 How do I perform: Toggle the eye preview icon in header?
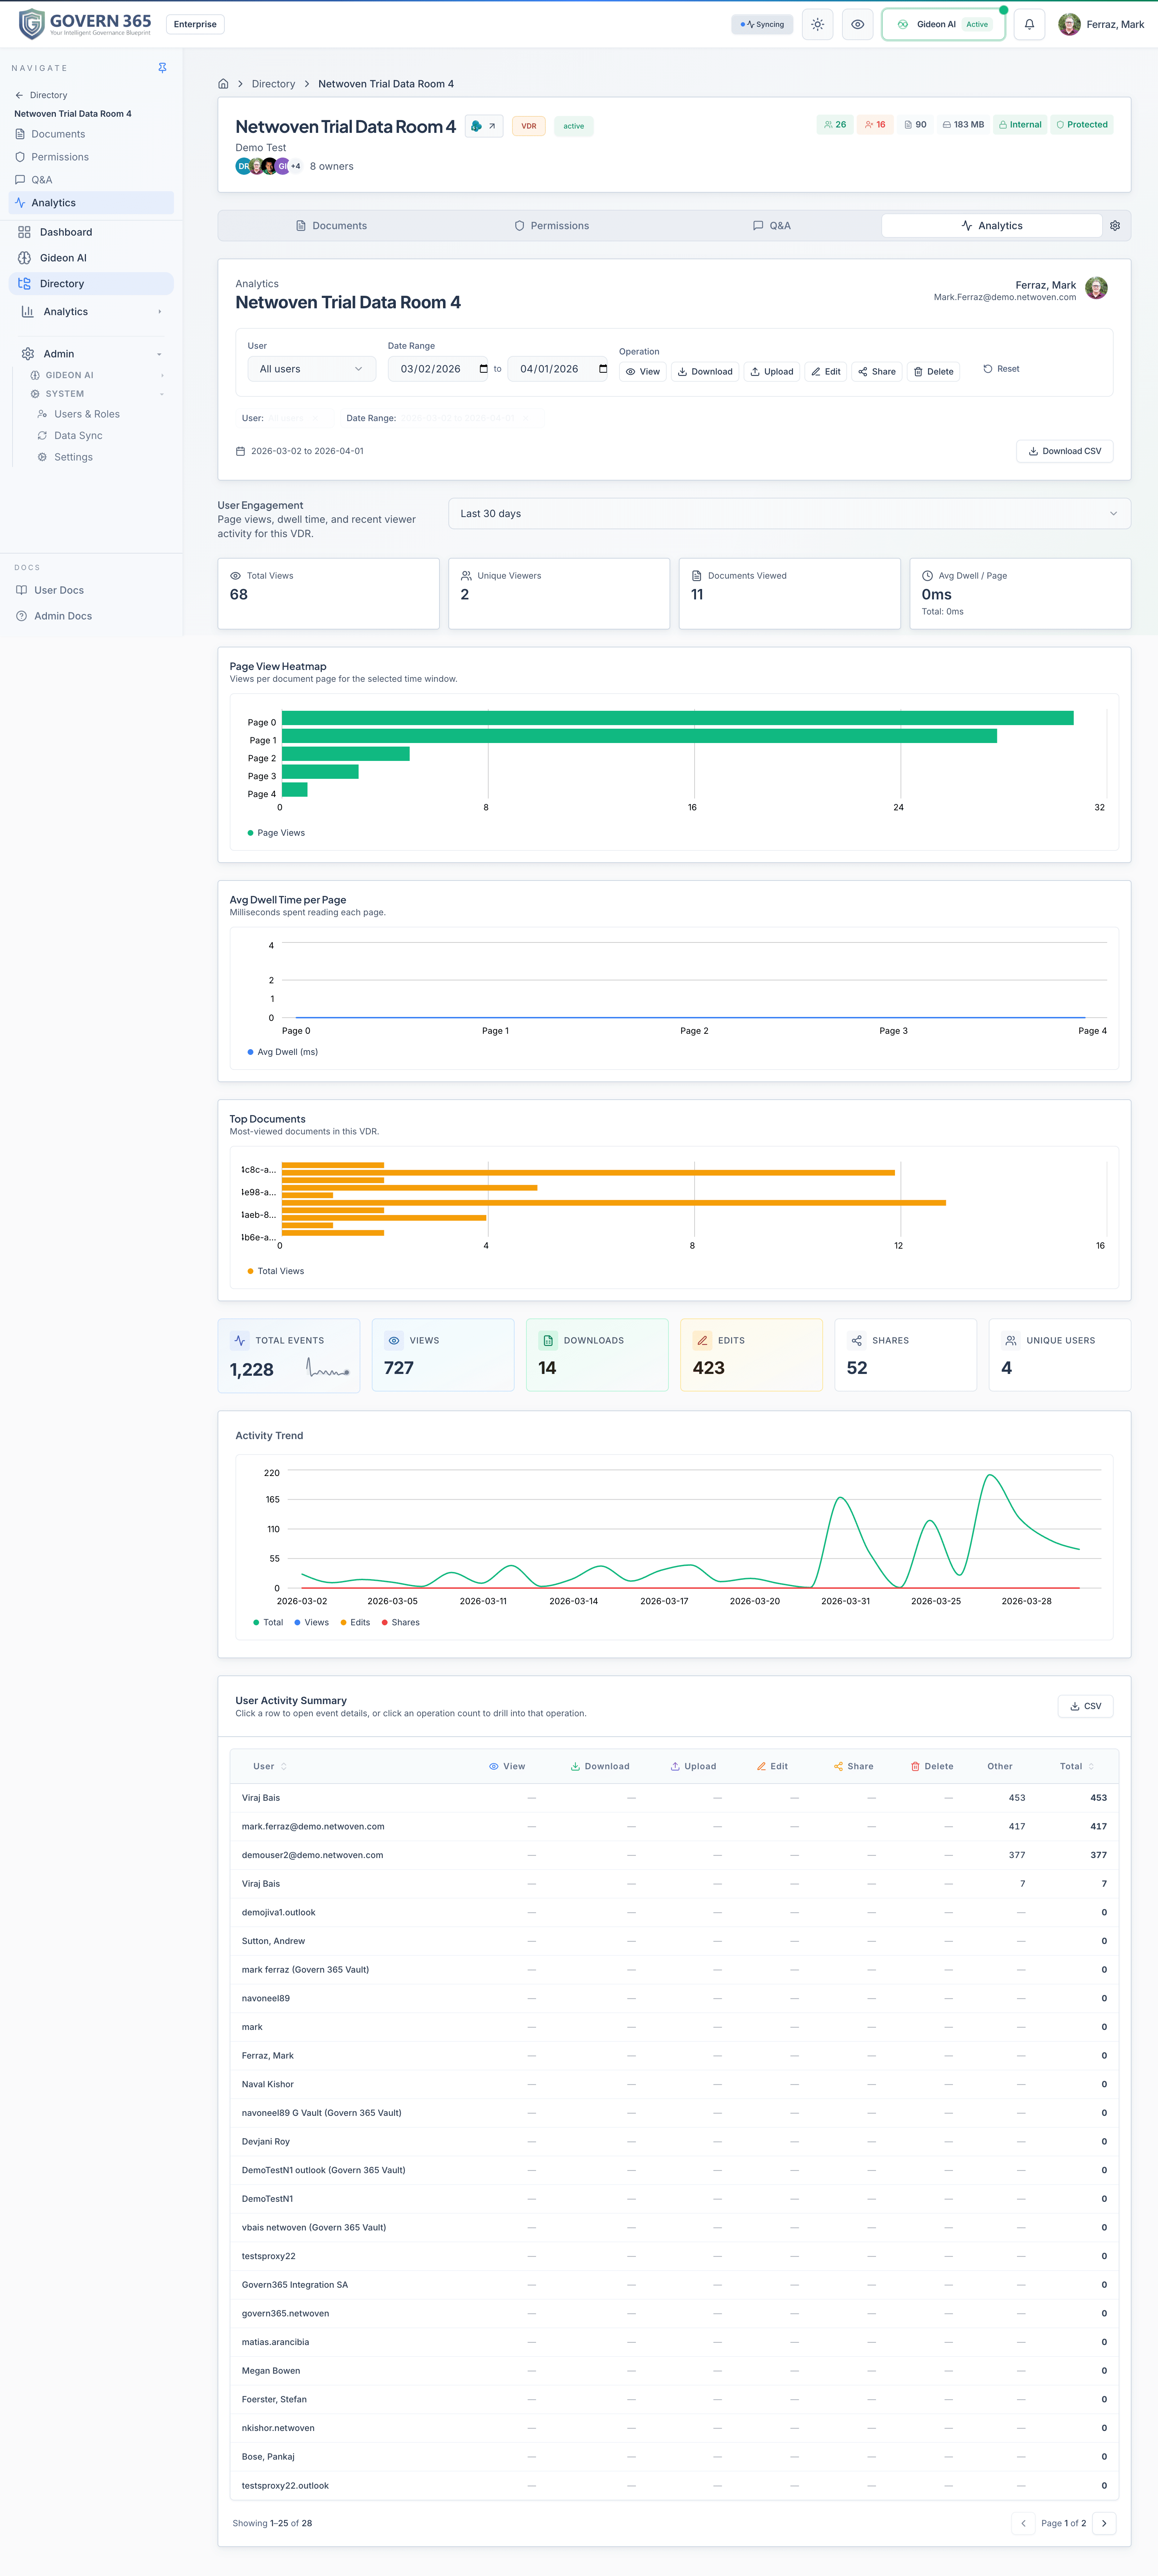[857, 24]
